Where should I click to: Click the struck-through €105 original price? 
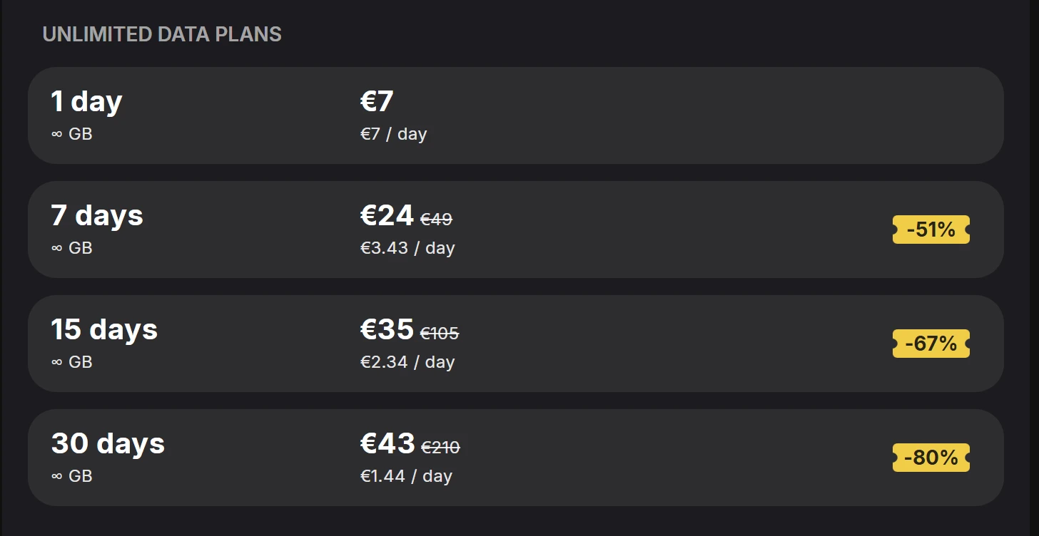click(440, 334)
